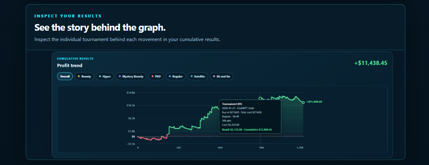Filter results to Sit and Go
Viewport: 429px width, 165px height.
[x=222, y=76]
